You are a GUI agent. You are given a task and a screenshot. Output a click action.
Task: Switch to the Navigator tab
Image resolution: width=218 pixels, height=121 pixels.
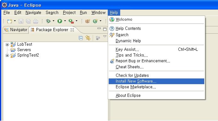pos(16,30)
